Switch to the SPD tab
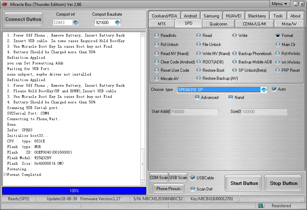 pyautogui.click(x=189, y=23)
